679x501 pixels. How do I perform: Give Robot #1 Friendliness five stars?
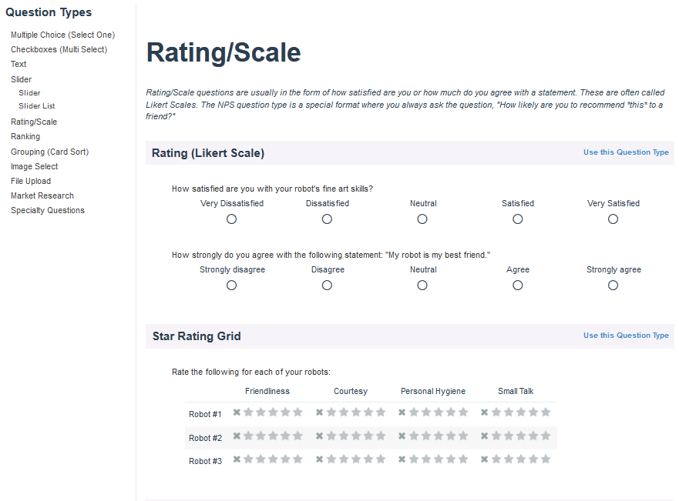pos(298,412)
